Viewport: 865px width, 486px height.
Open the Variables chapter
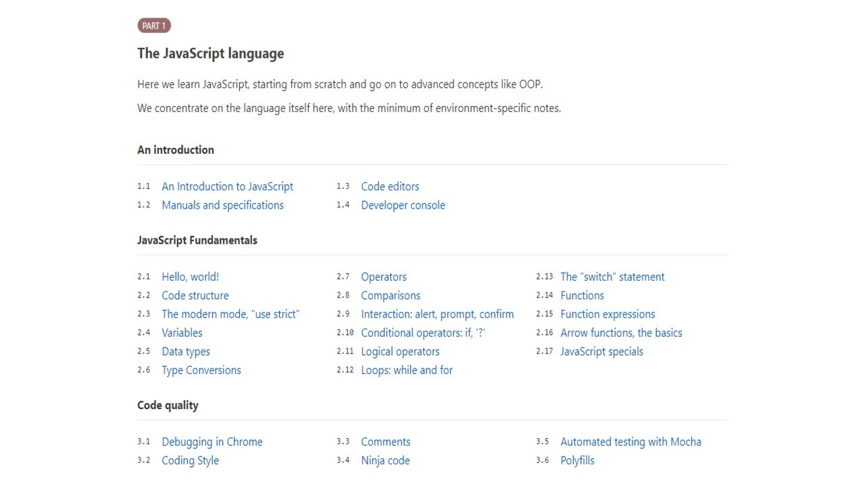coord(182,333)
